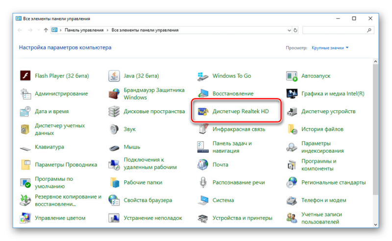The height and width of the screenshot is (241, 392).
Task: Open Подключения к удаленным рабочим link
Action: click(x=150, y=164)
